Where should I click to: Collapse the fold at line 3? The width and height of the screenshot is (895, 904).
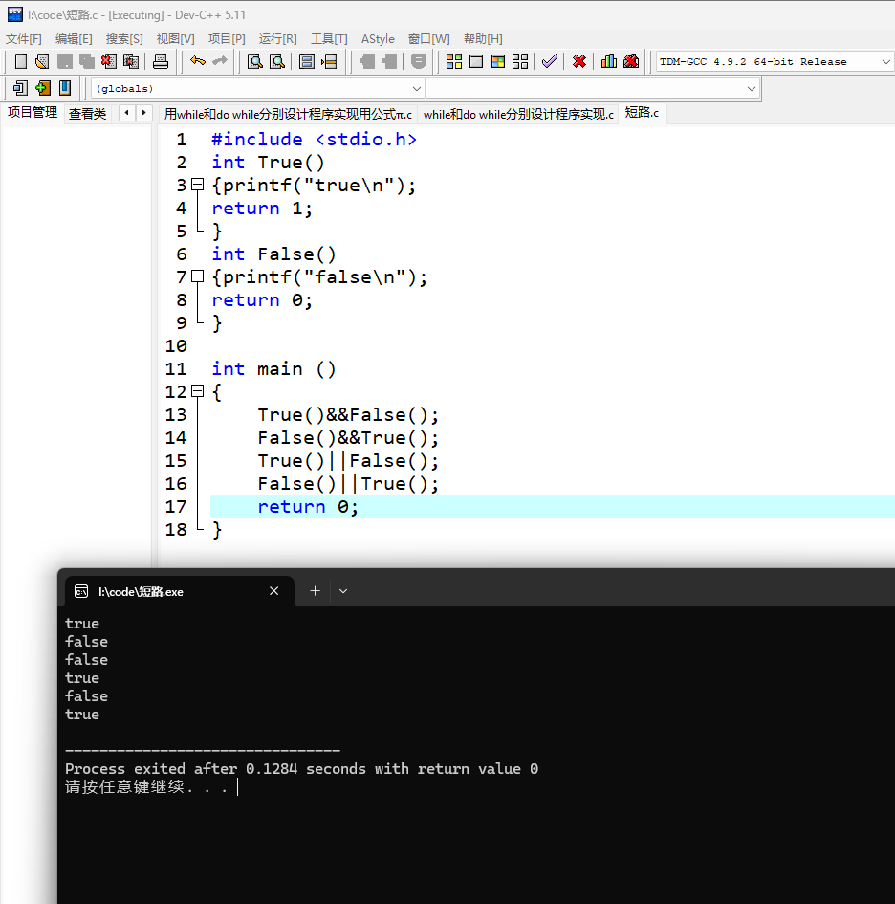[x=198, y=185]
